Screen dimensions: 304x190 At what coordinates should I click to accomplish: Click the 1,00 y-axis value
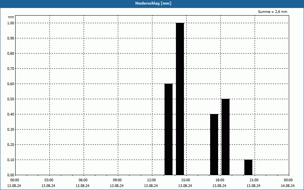tap(11, 23)
